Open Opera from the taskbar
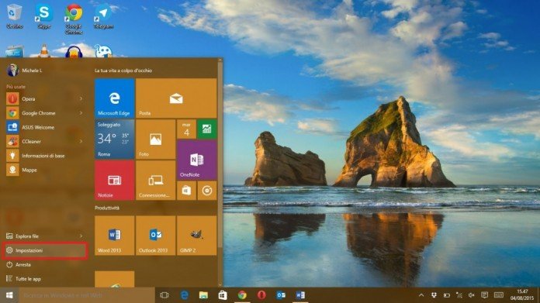 point(261,295)
